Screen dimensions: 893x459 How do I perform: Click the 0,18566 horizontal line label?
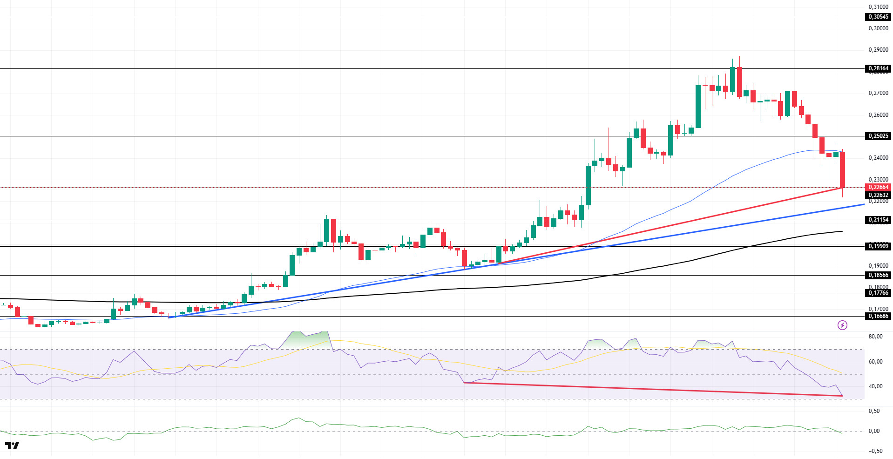878,275
